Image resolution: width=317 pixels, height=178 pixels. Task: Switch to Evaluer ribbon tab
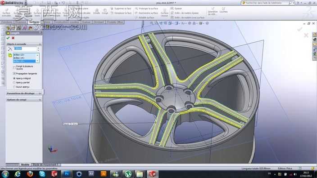pyautogui.click(x=86, y=22)
